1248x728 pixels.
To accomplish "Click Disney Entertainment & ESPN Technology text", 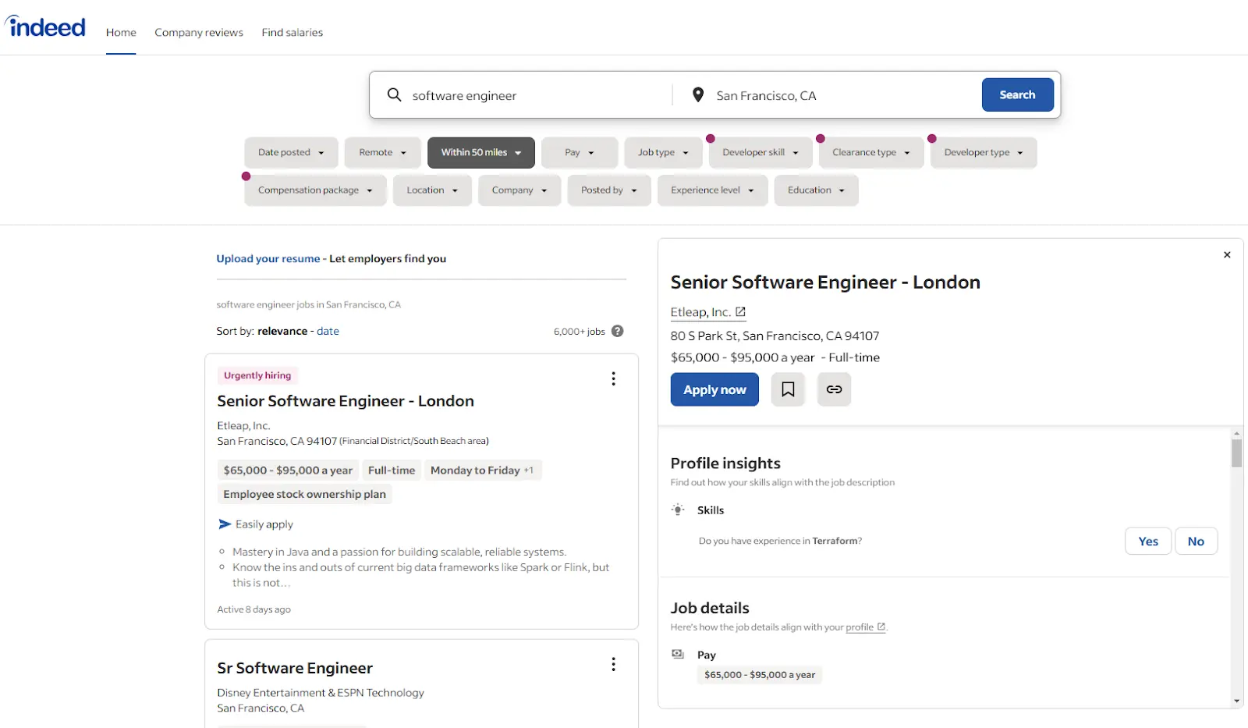I will click(x=321, y=692).
